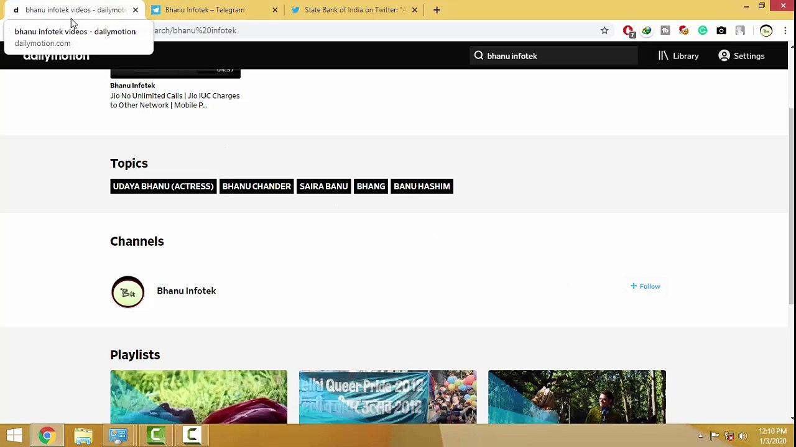Open the green Grammarly extension icon
The image size is (796, 447).
[x=703, y=30]
